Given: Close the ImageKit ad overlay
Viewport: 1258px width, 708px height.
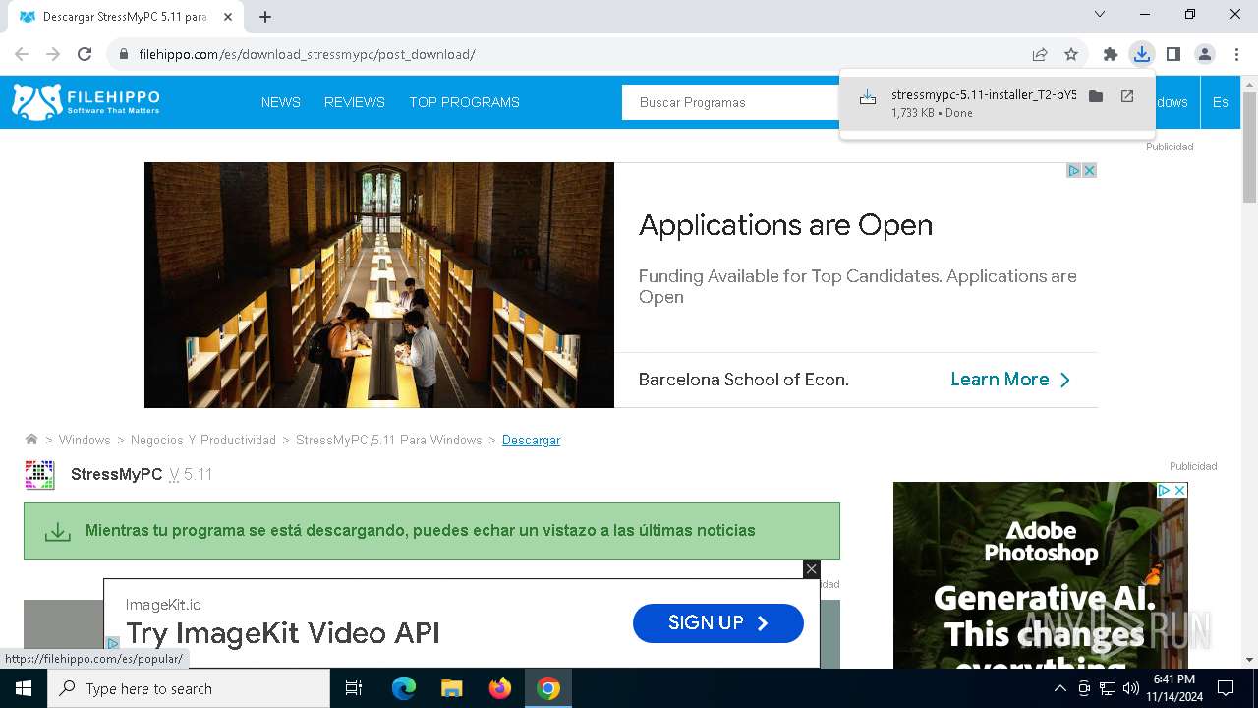Looking at the screenshot, I should coord(811,569).
